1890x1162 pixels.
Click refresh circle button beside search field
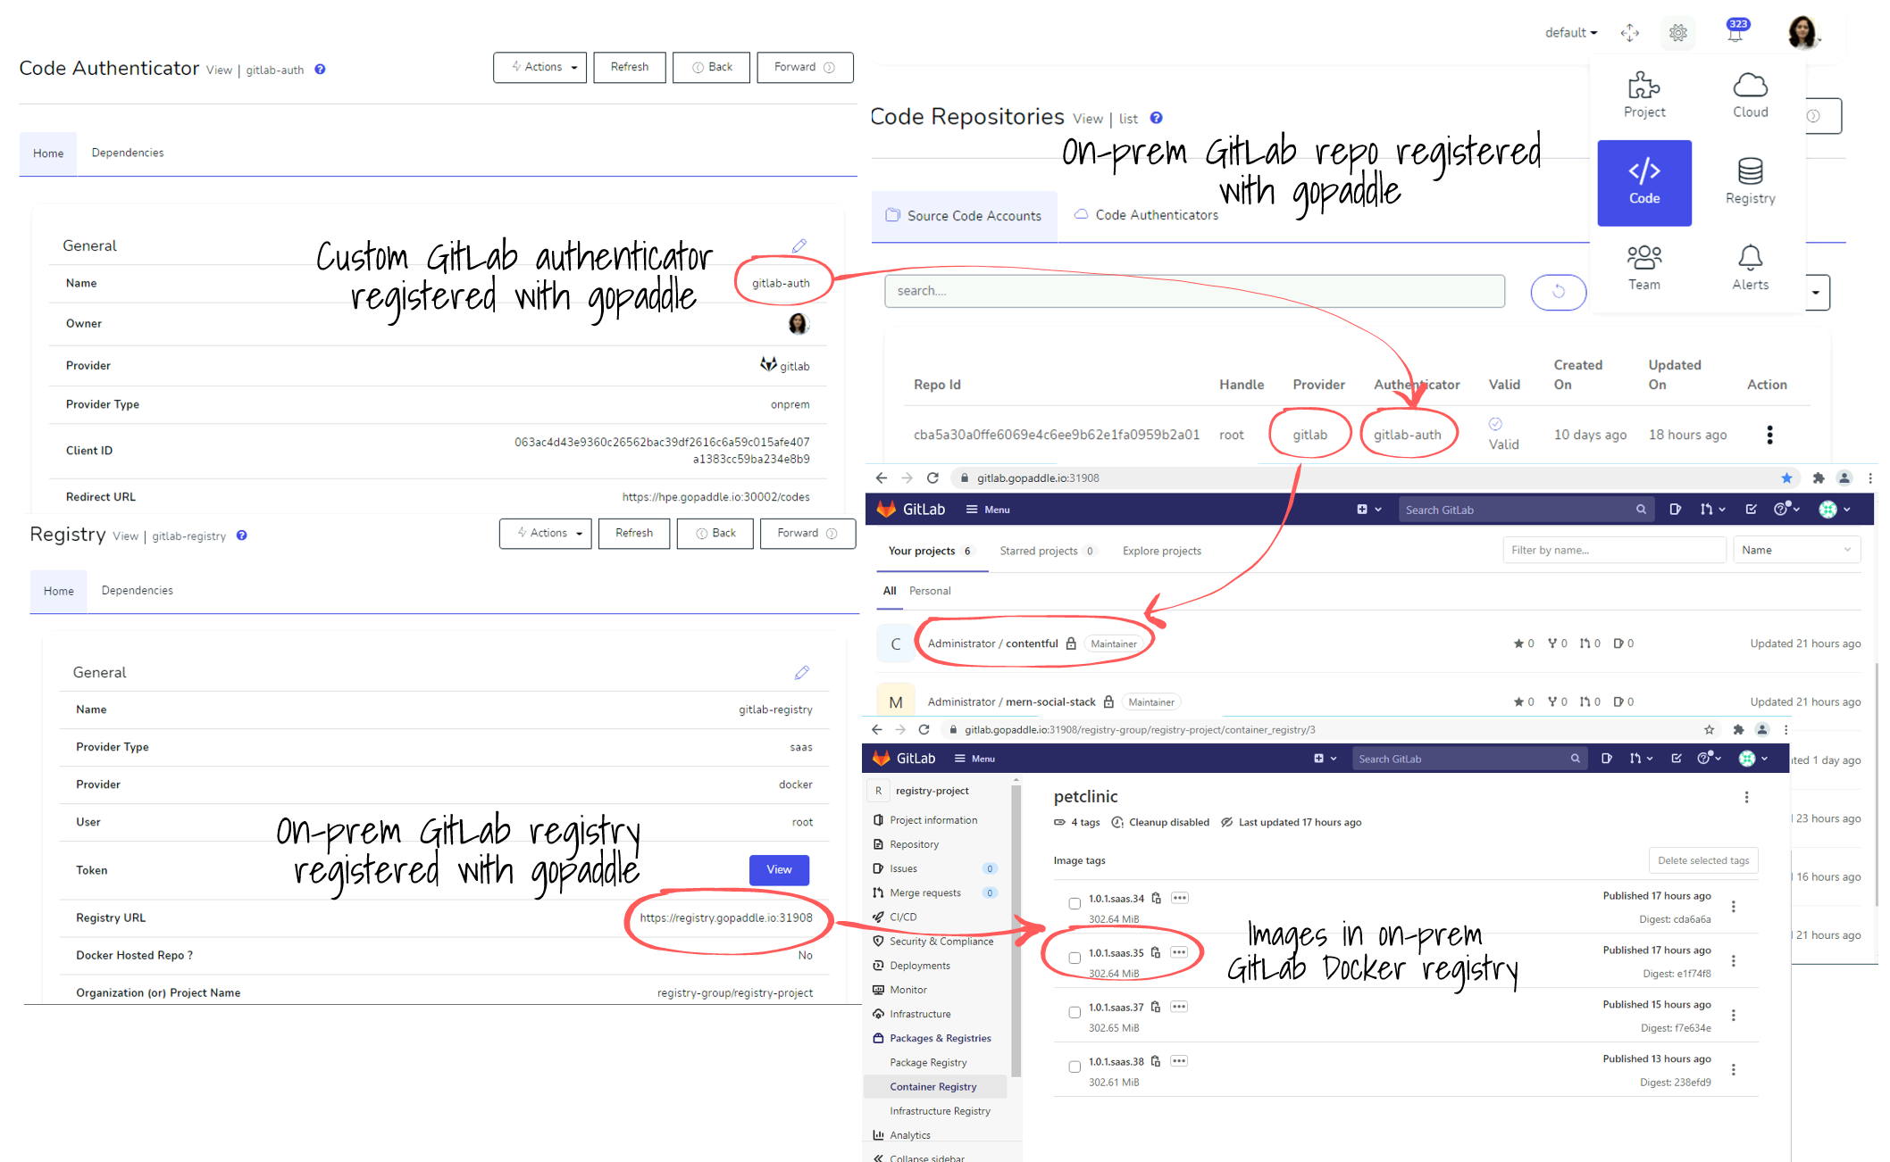click(1559, 292)
